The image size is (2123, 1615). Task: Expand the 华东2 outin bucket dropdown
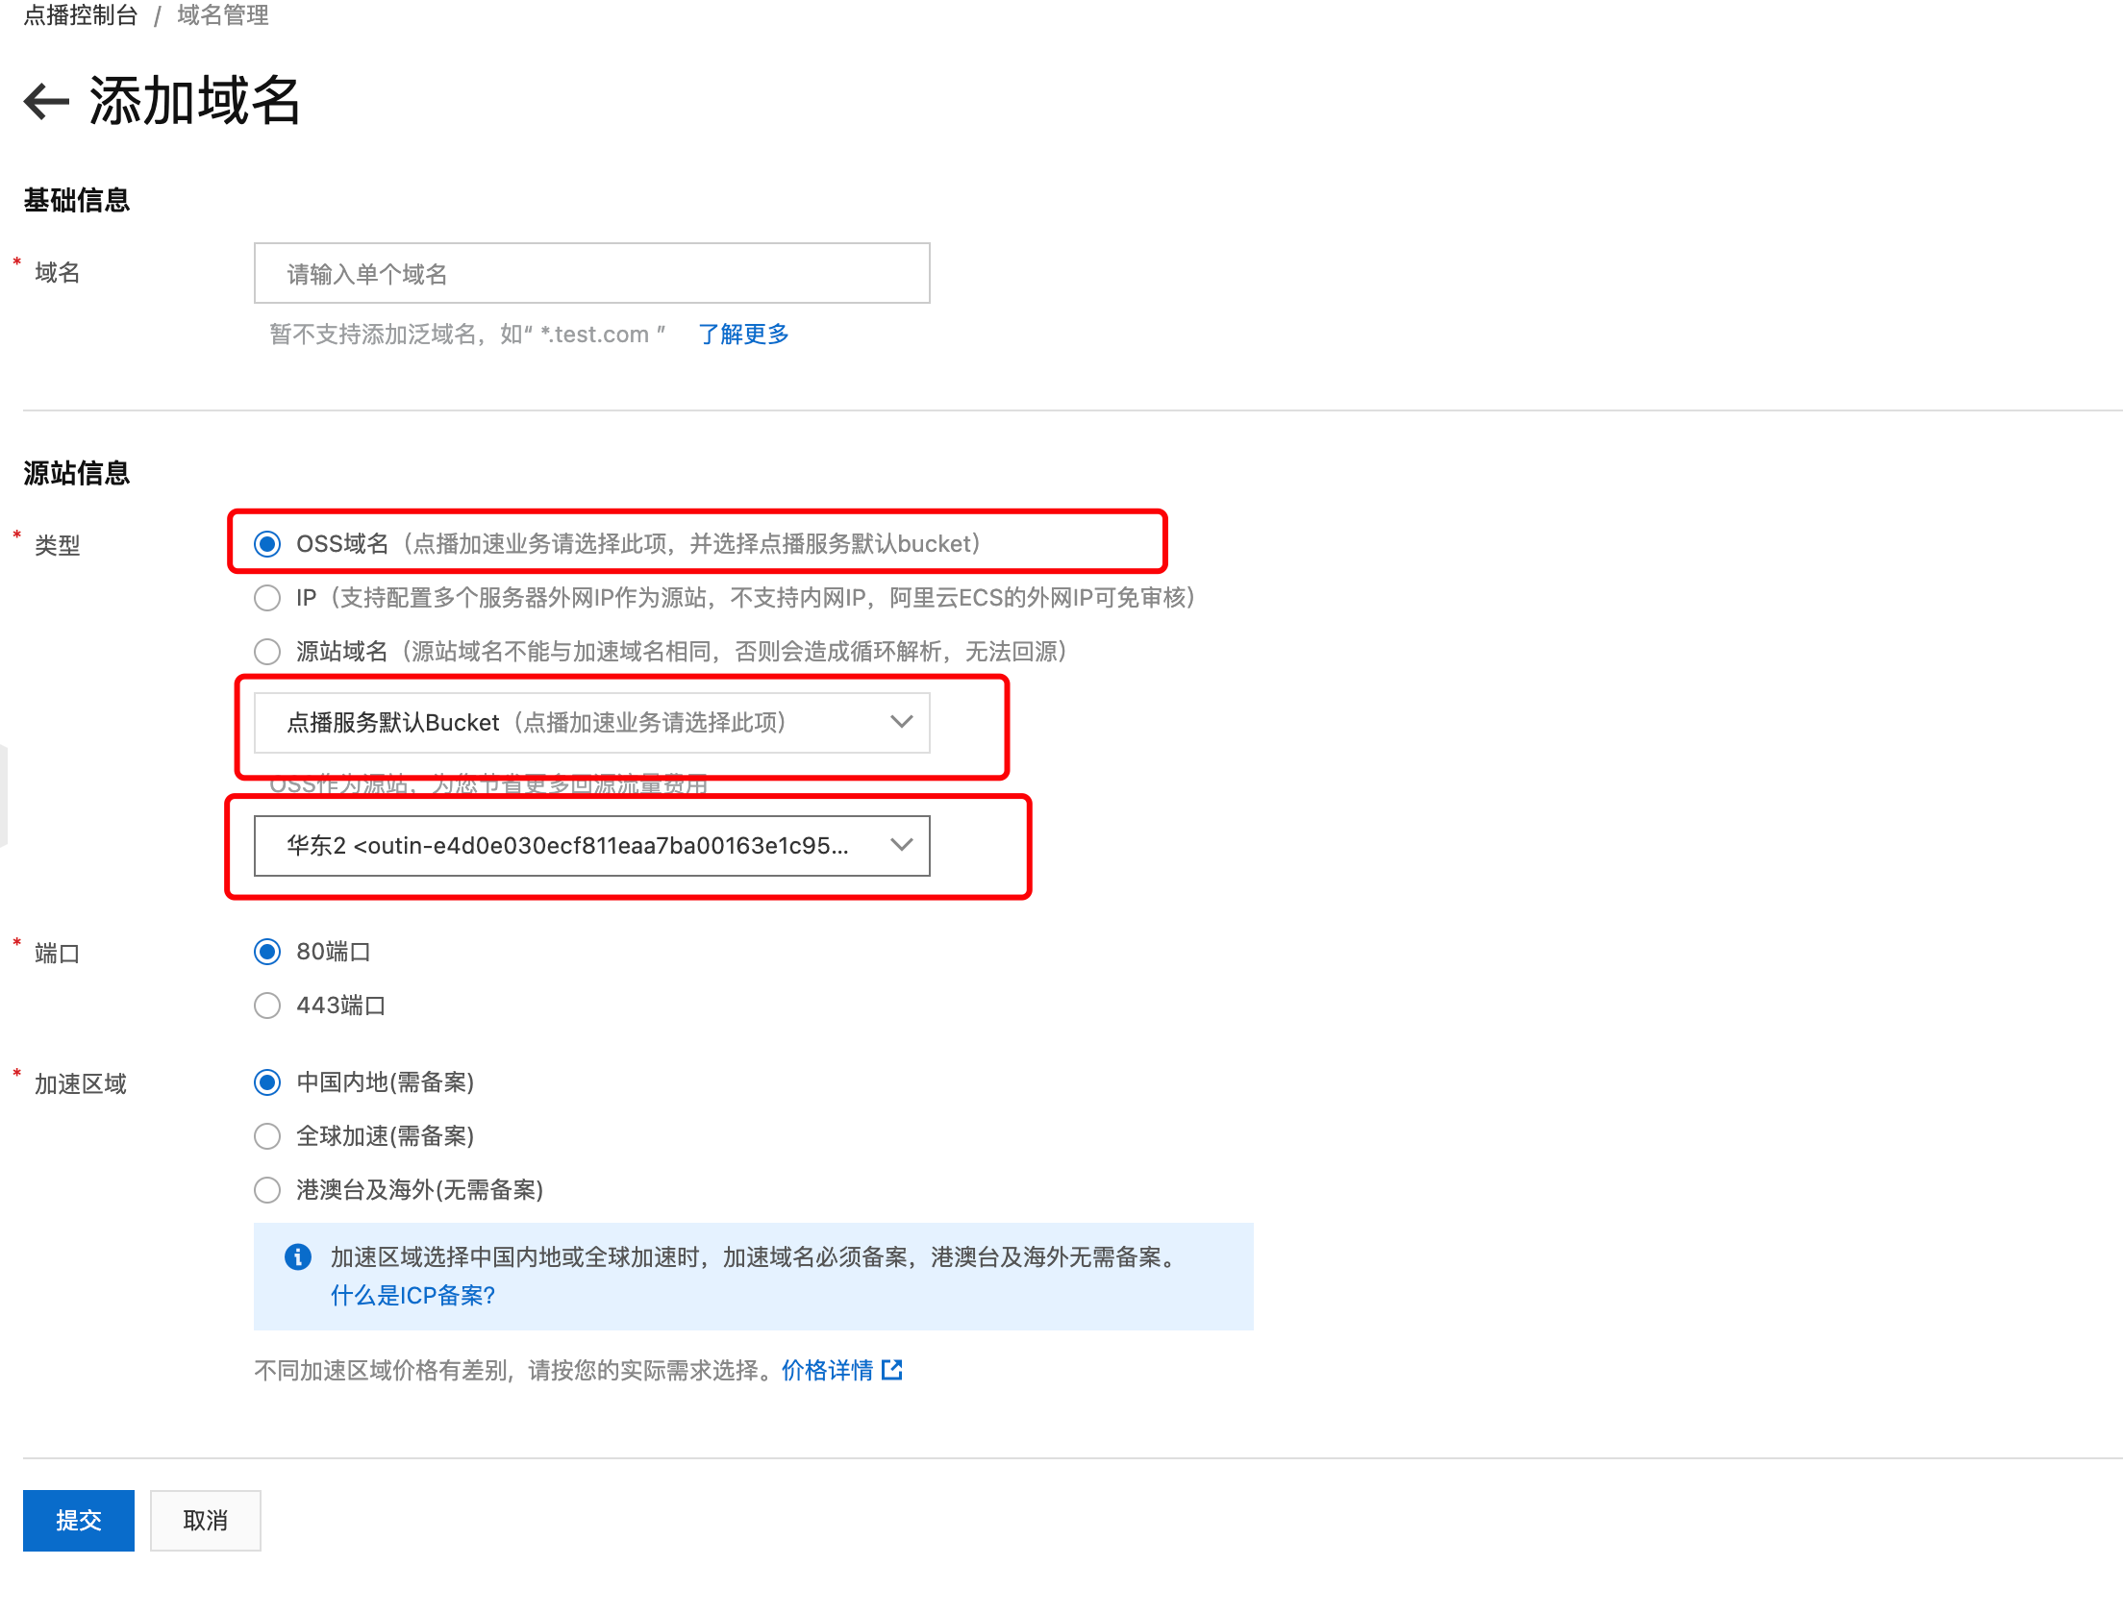[591, 846]
